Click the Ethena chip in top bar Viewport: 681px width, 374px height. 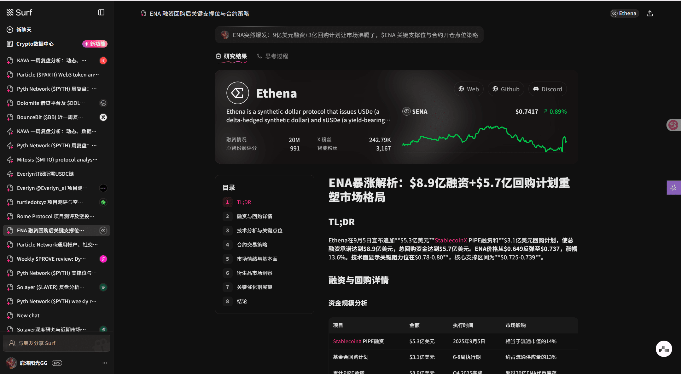click(x=624, y=13)
